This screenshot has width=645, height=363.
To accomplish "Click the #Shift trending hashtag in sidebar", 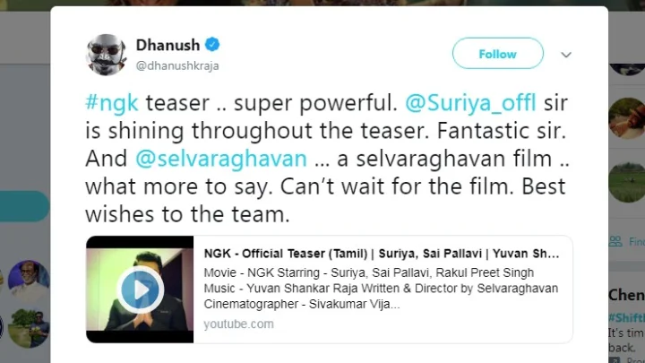I will [x=625, y=317].
